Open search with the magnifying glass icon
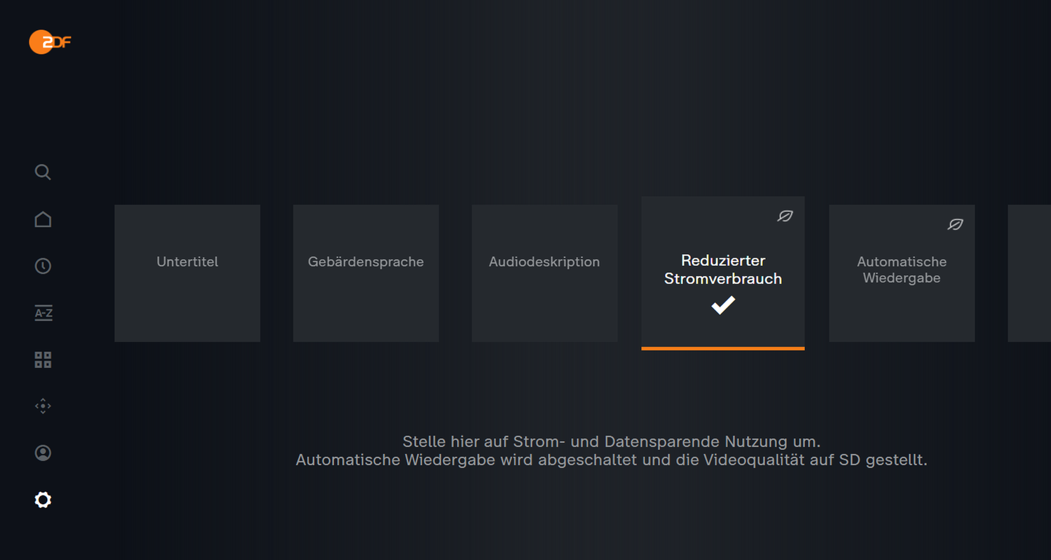Viewport: 1051px width, 560px height. point(43,172)
